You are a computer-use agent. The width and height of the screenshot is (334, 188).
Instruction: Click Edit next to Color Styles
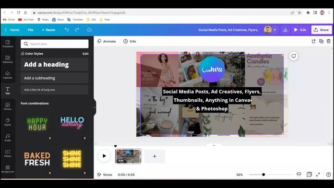coord(86,54)
